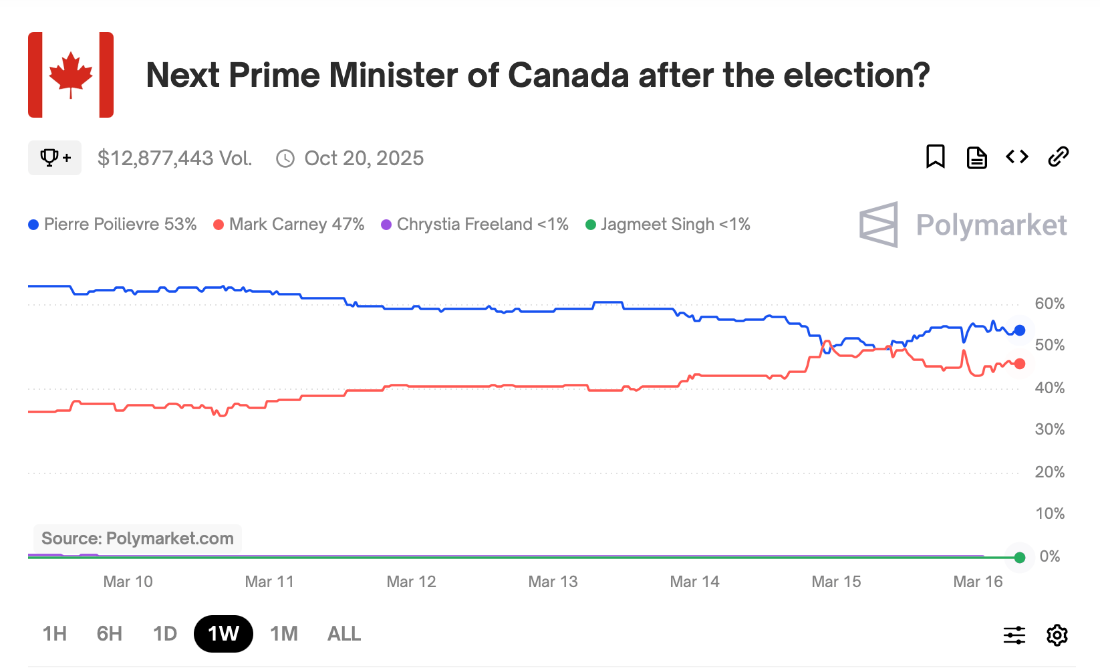Open the market rules document icon

[976, 157]
